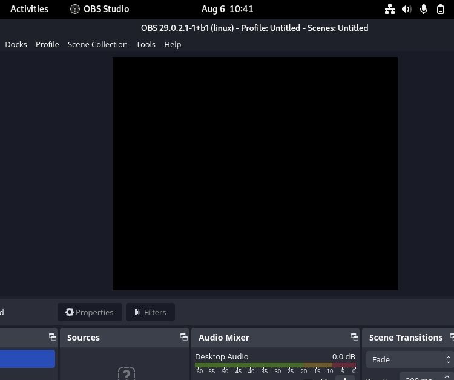Image resolution: width=454 pixels, height=380 pixels.
Task: Select the highlighted blue scene entry
Action: pyautogui.click(x=27, y=359)
